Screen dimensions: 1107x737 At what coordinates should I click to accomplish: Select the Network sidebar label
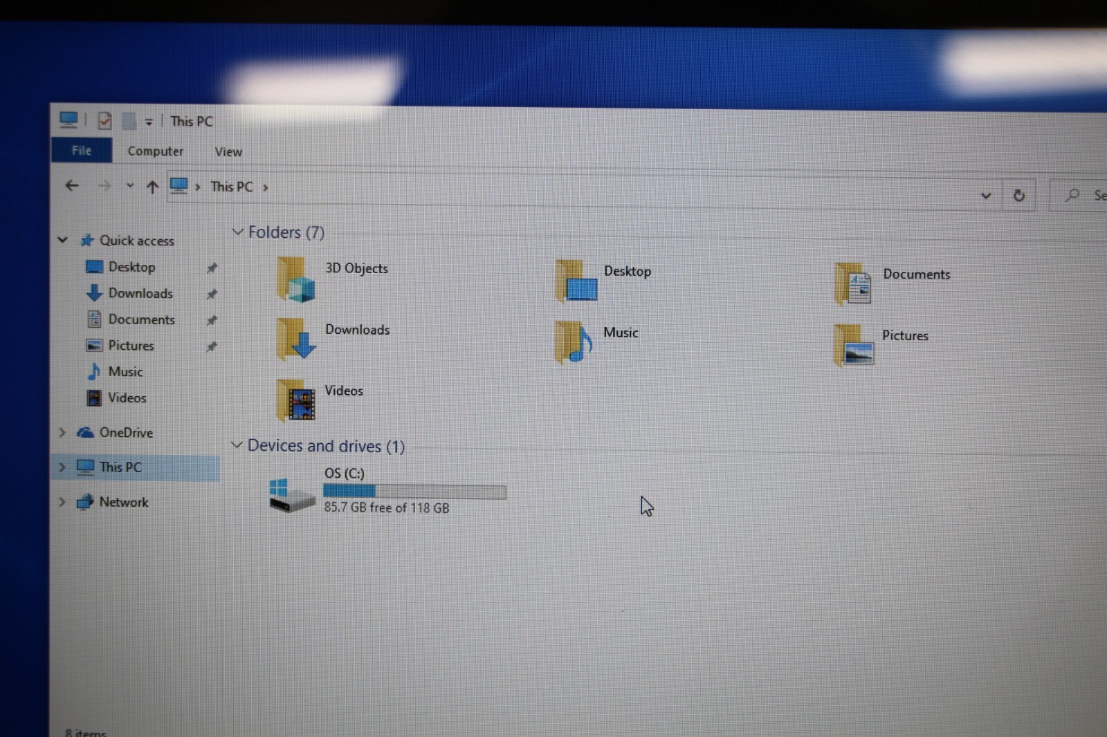click(124, 502)
